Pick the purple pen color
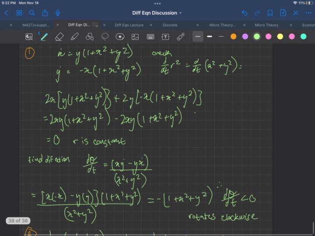 (245, 37)
